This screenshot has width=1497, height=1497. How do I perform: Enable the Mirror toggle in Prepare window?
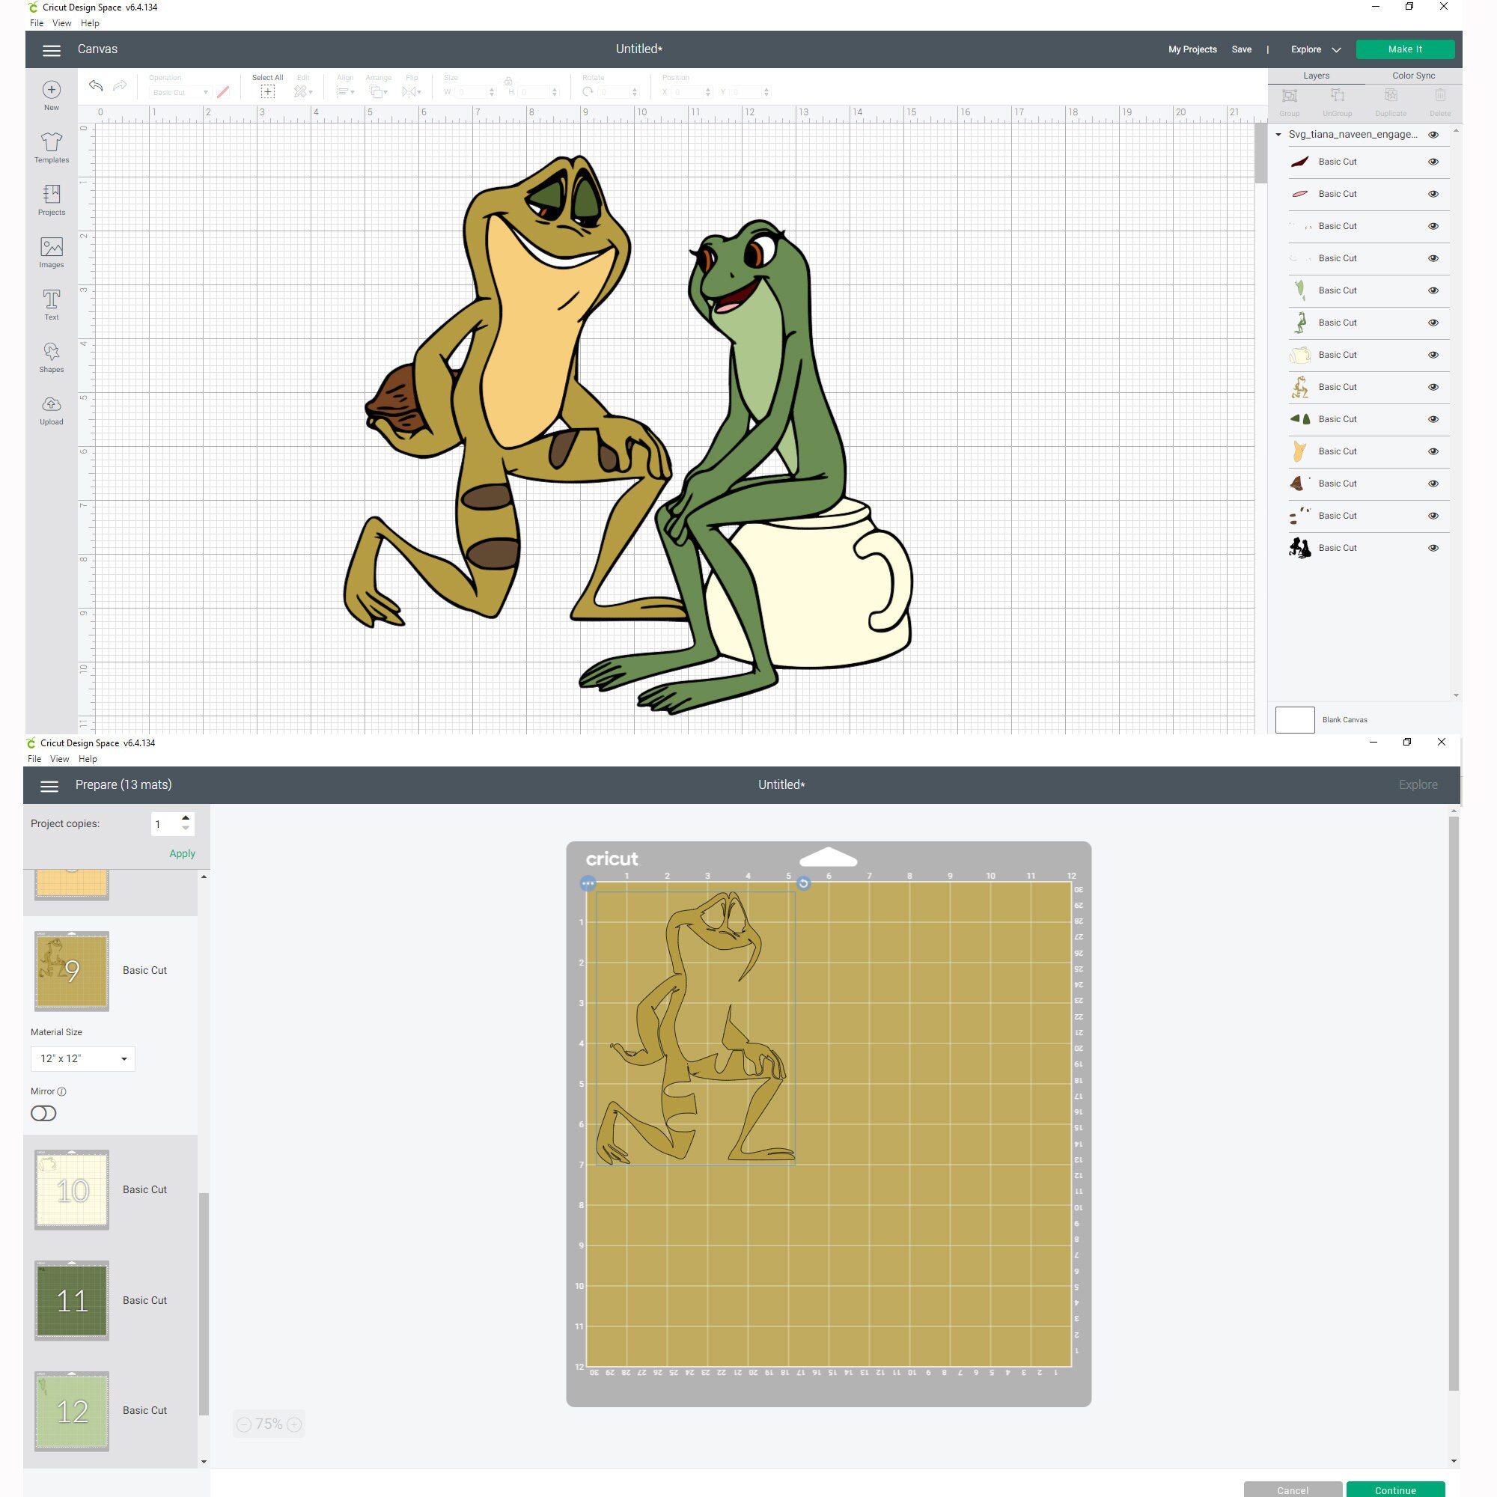(43, 1114)
